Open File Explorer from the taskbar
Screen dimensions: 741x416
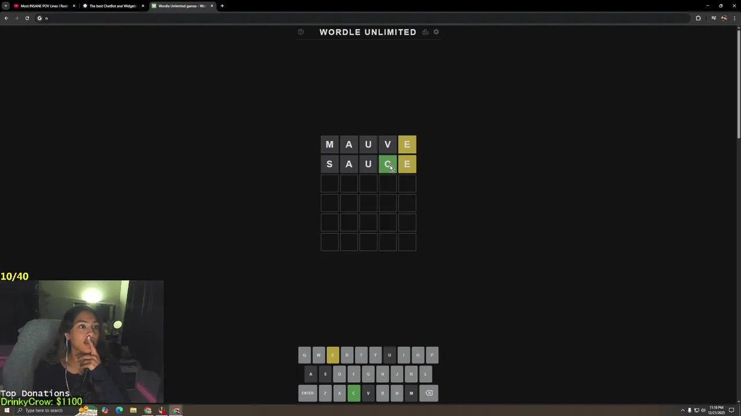[133, 410]
